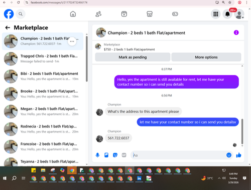The height and width of the screenshot is (190, 251).
Task: Click the message '561.722.6037'
Action: click(118, 138)
